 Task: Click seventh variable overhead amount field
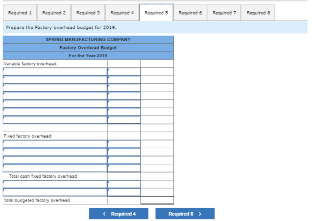(124, 120)
